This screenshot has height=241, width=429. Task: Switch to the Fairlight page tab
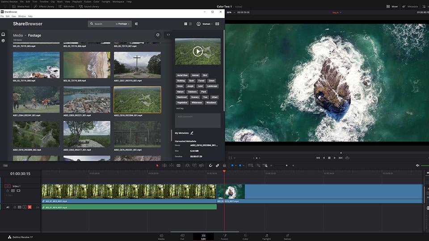click(266, 237)
